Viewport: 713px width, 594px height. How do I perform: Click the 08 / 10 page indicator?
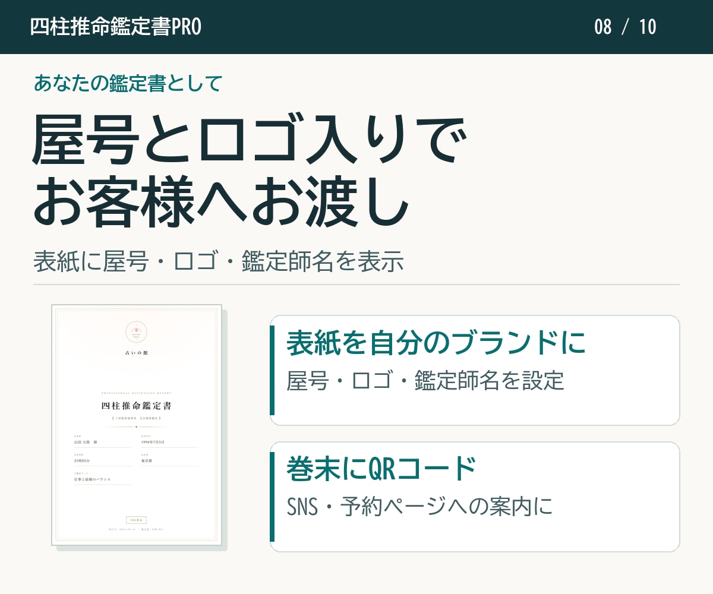point(625,27)
